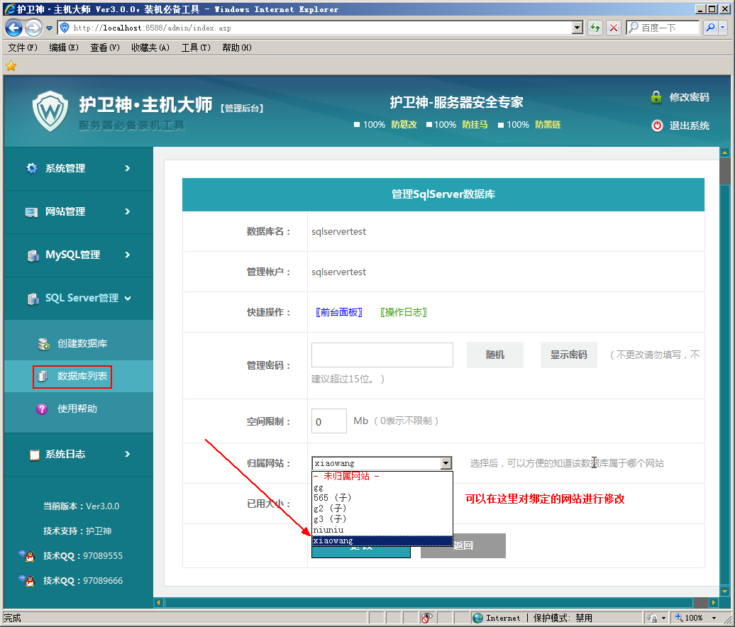Click the 100% zoom control in status bar

click(x=694, y=617)
